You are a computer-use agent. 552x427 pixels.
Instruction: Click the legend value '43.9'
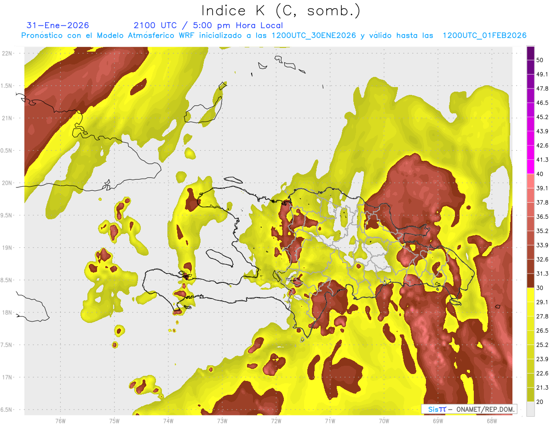click(x=542, y=131)
